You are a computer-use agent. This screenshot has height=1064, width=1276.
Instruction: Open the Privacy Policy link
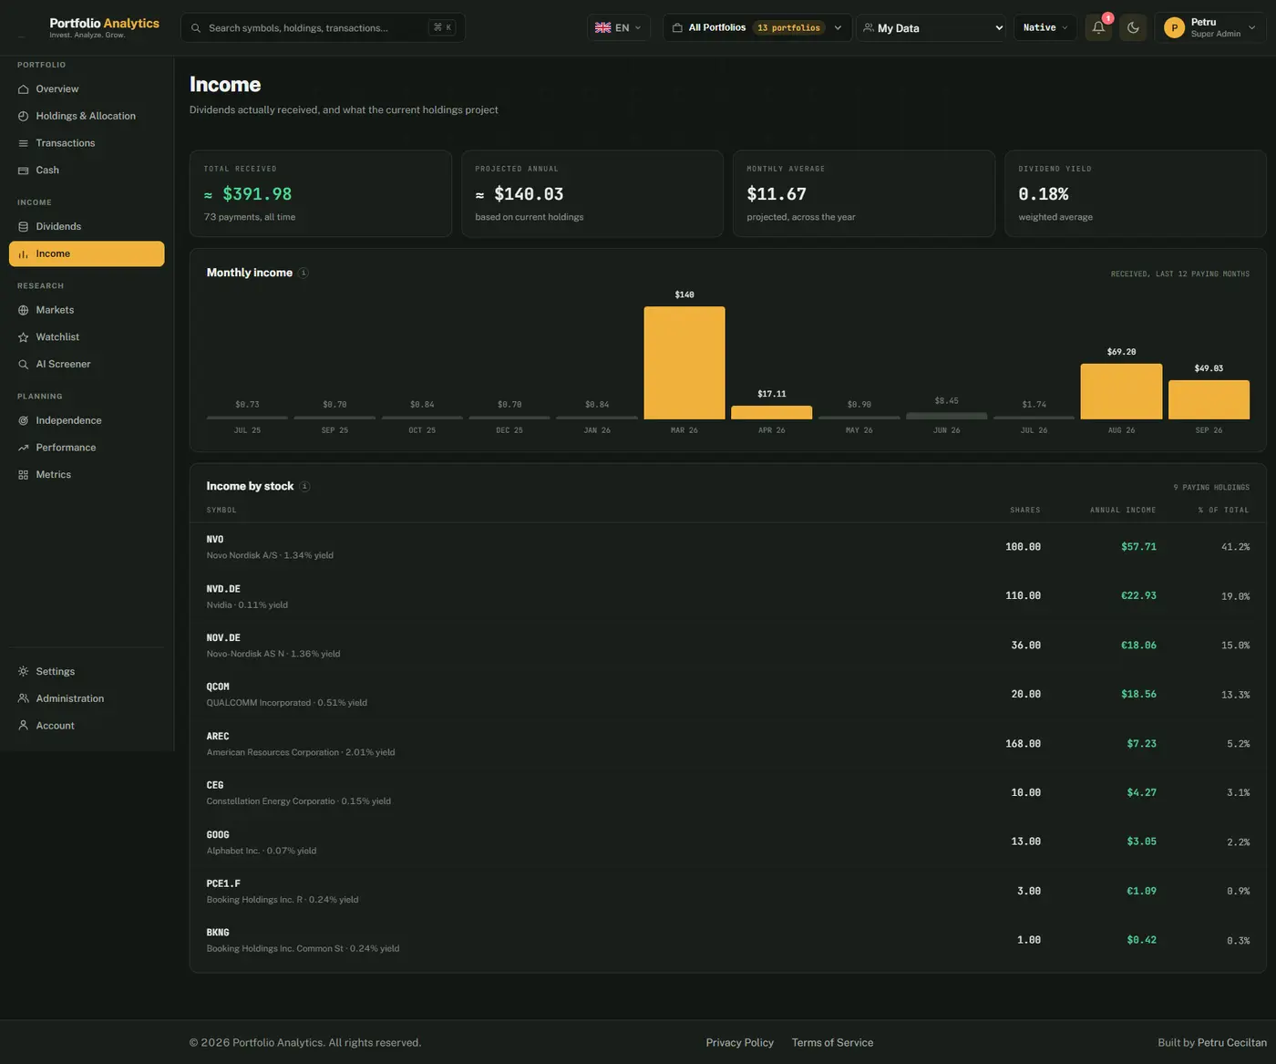[739, 1043]
